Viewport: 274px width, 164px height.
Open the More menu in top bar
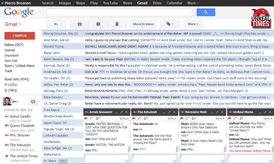coord(193,3)
